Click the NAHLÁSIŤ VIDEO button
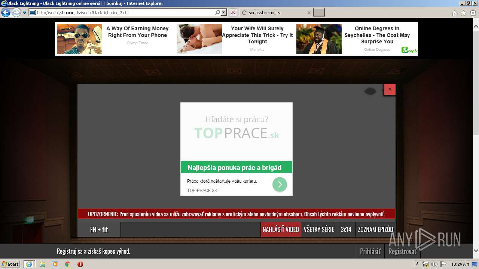This screenshot has height=269, width=479. (281, 229)
